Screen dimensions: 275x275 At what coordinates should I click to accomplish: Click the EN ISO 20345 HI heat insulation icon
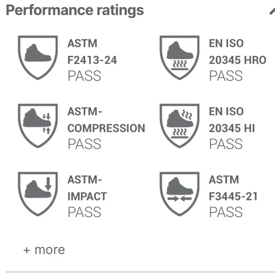point(179,126)
